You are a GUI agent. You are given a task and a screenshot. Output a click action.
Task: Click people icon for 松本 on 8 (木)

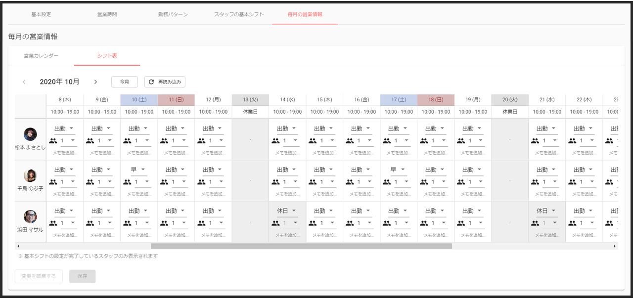click(x=53, y=141)
